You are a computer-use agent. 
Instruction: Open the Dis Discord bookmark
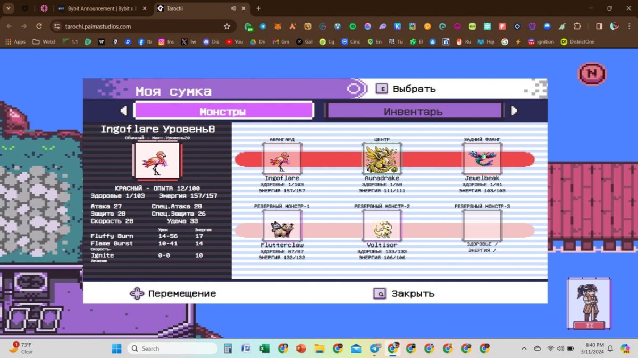211,41
